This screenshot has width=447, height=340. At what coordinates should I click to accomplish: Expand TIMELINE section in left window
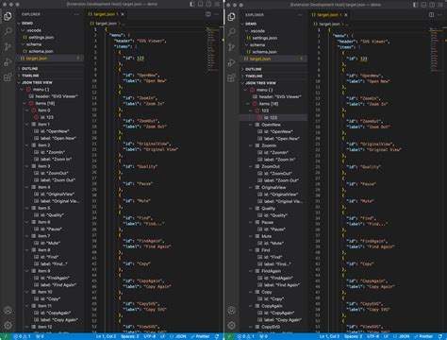tap(50, 76)
